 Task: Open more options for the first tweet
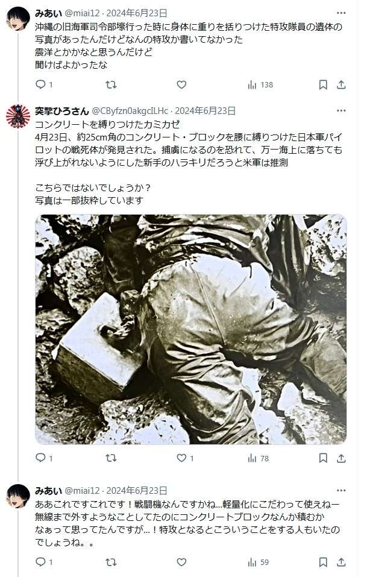[341, 13]
